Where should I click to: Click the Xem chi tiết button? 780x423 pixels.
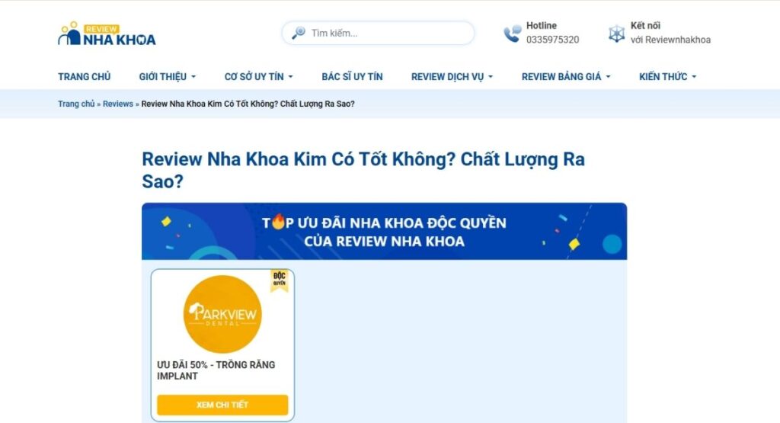(222, 405)
